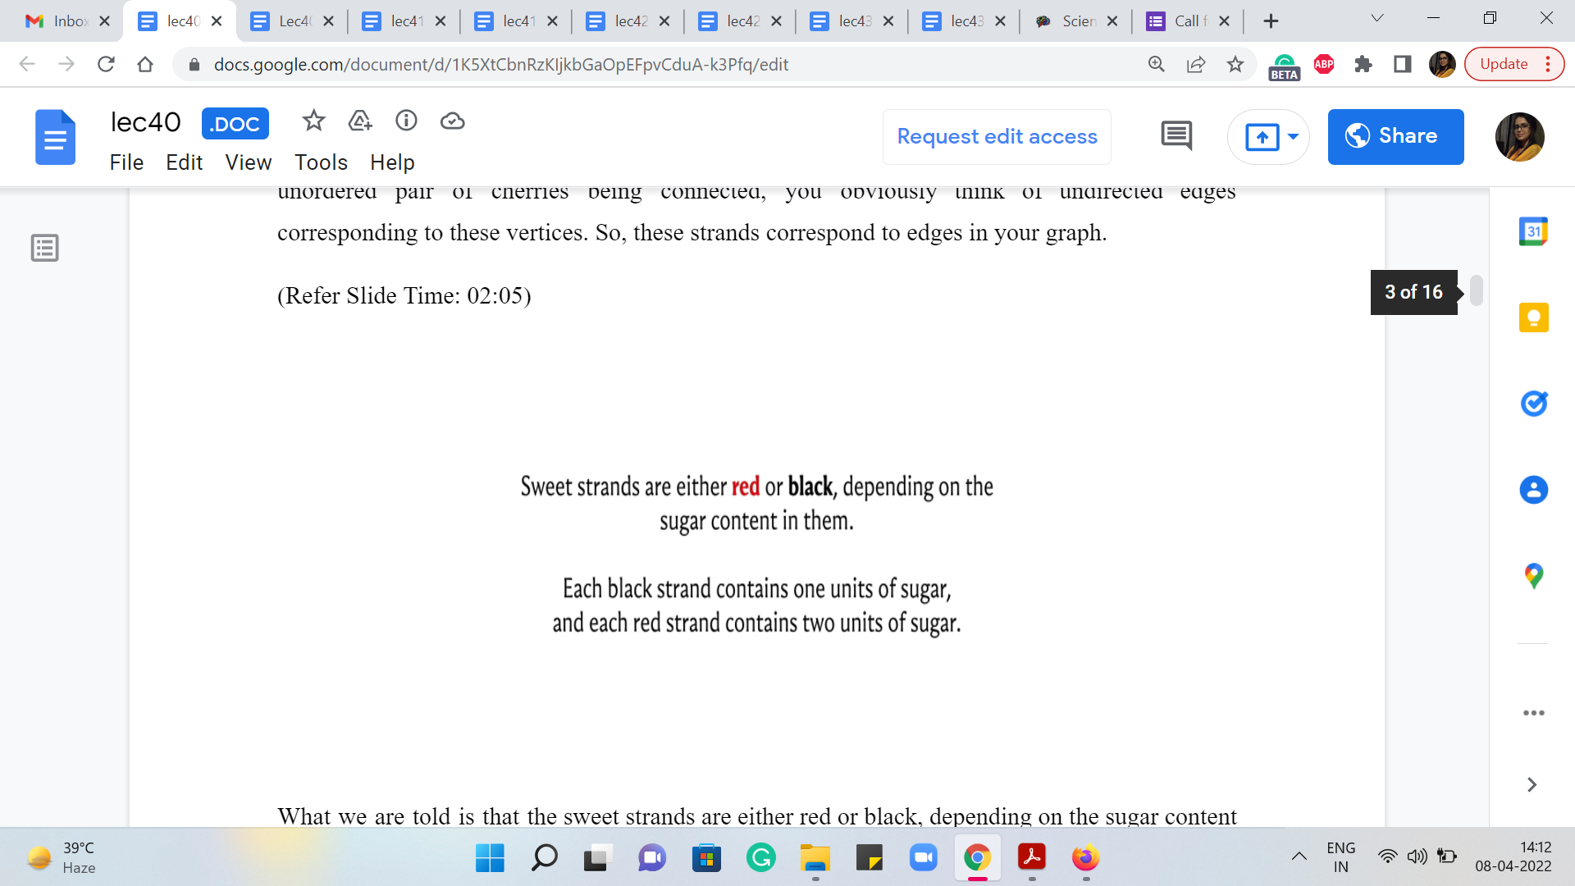Screen dimensions: 1575x886
Task: Open the document details info icon
Action: click(406, 121)
